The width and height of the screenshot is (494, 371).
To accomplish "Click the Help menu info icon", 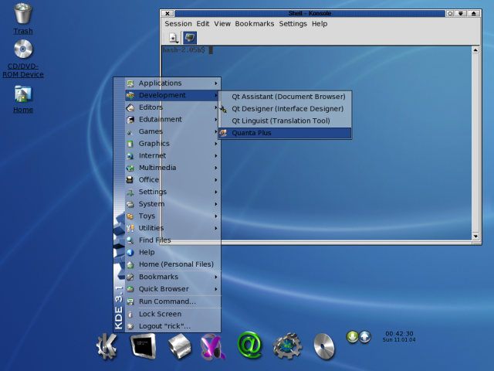I will [130, 253].
